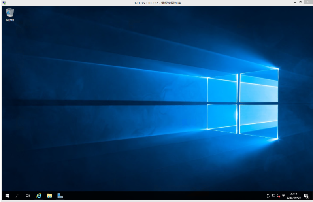The image size is (313, 202).
Task: Launch Internet Explorer from taskbar
Action: [x=39, y=196]
